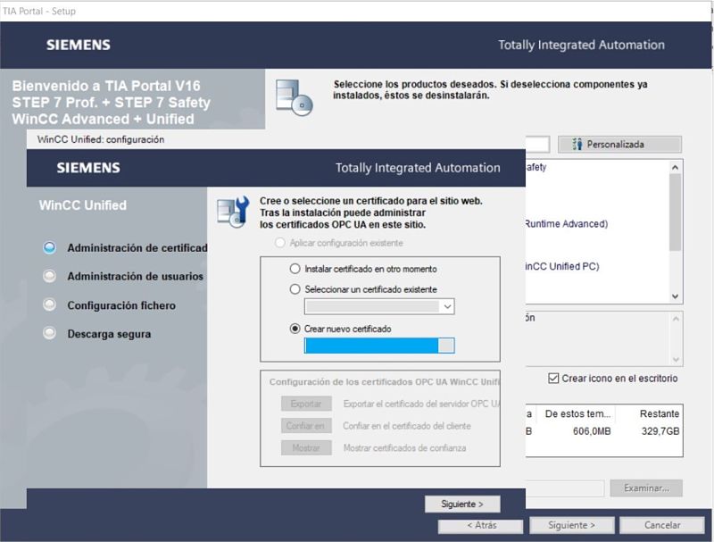The height and width of the screenshot is (542, 714).
Task: Click the Cancelar button
Action: tap(661, 525)
